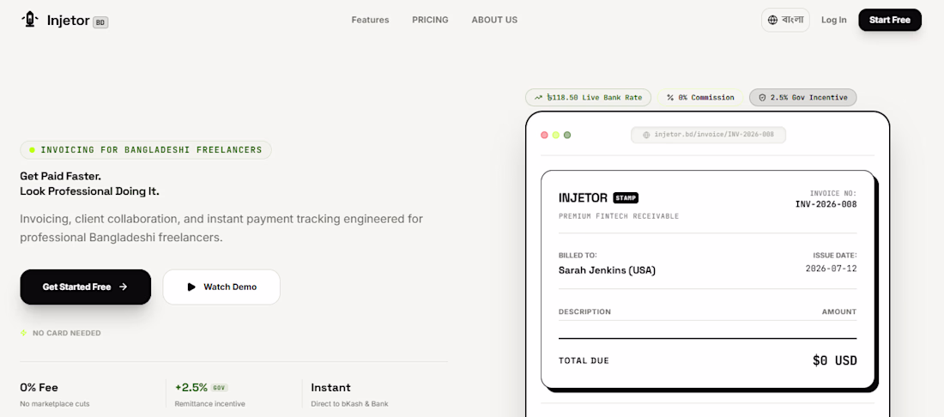Click the invoice URL address field
The width and height of the screenshot is (944, 417).
pyautogui.click(x=708, y=135)
